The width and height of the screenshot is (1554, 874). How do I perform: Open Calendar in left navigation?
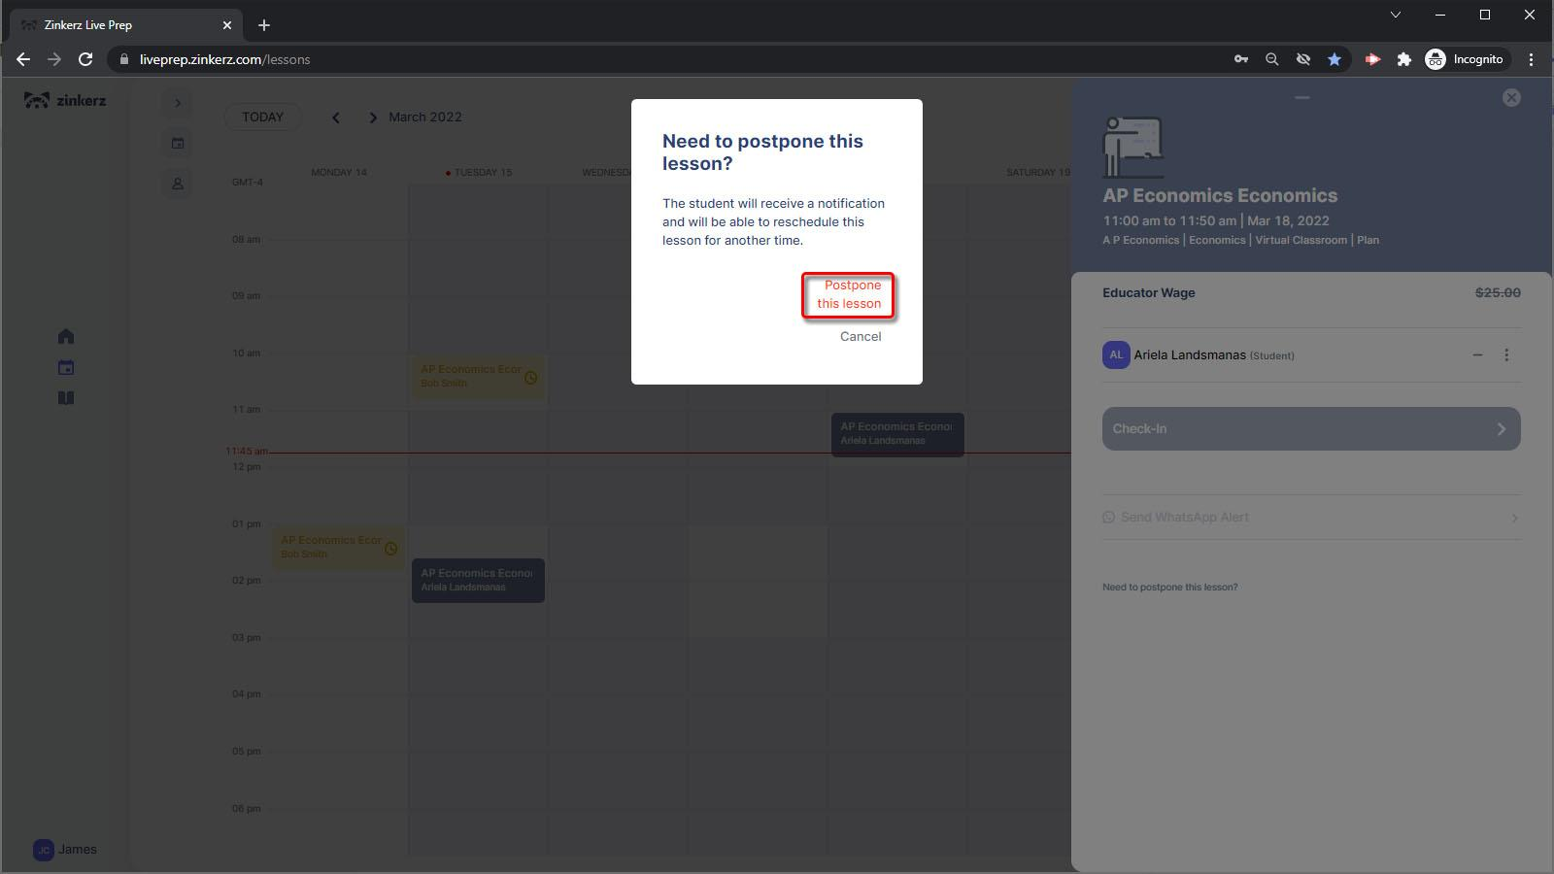point(66,367)
